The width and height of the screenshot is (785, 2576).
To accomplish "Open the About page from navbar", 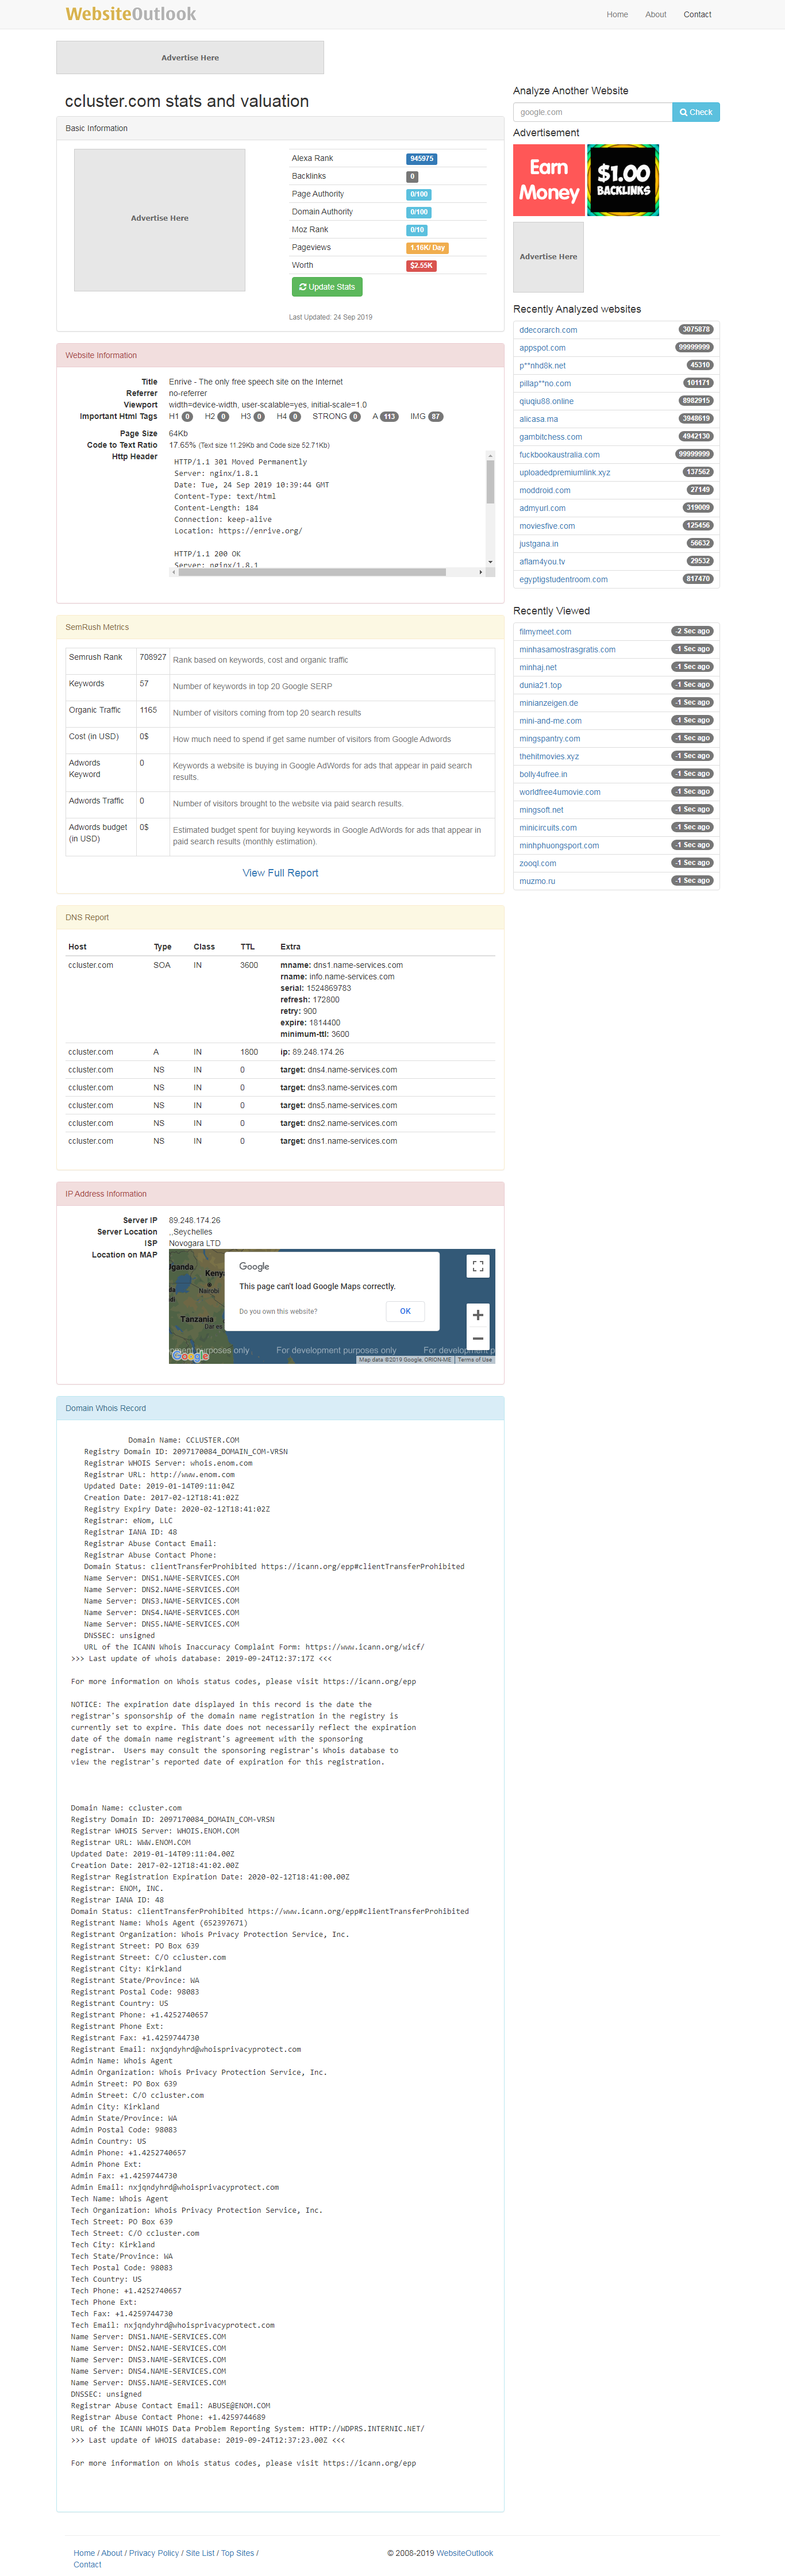I will pyautogui.click(x=656, y=15).
